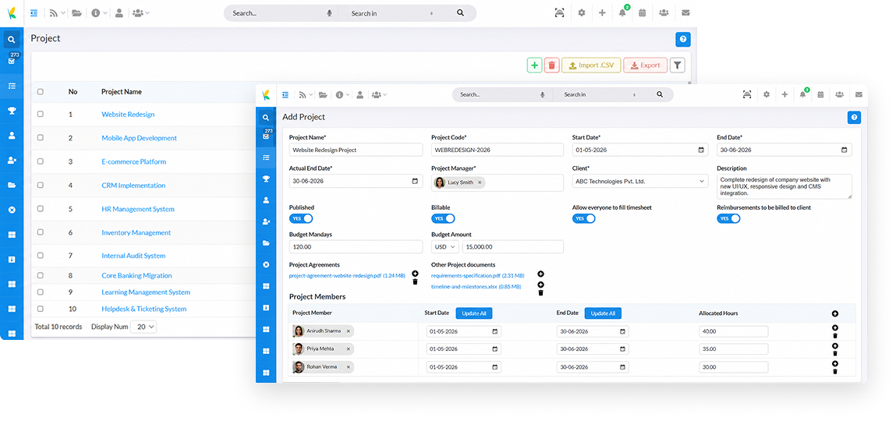Add another file after requirements-specification.pdf

540,274
